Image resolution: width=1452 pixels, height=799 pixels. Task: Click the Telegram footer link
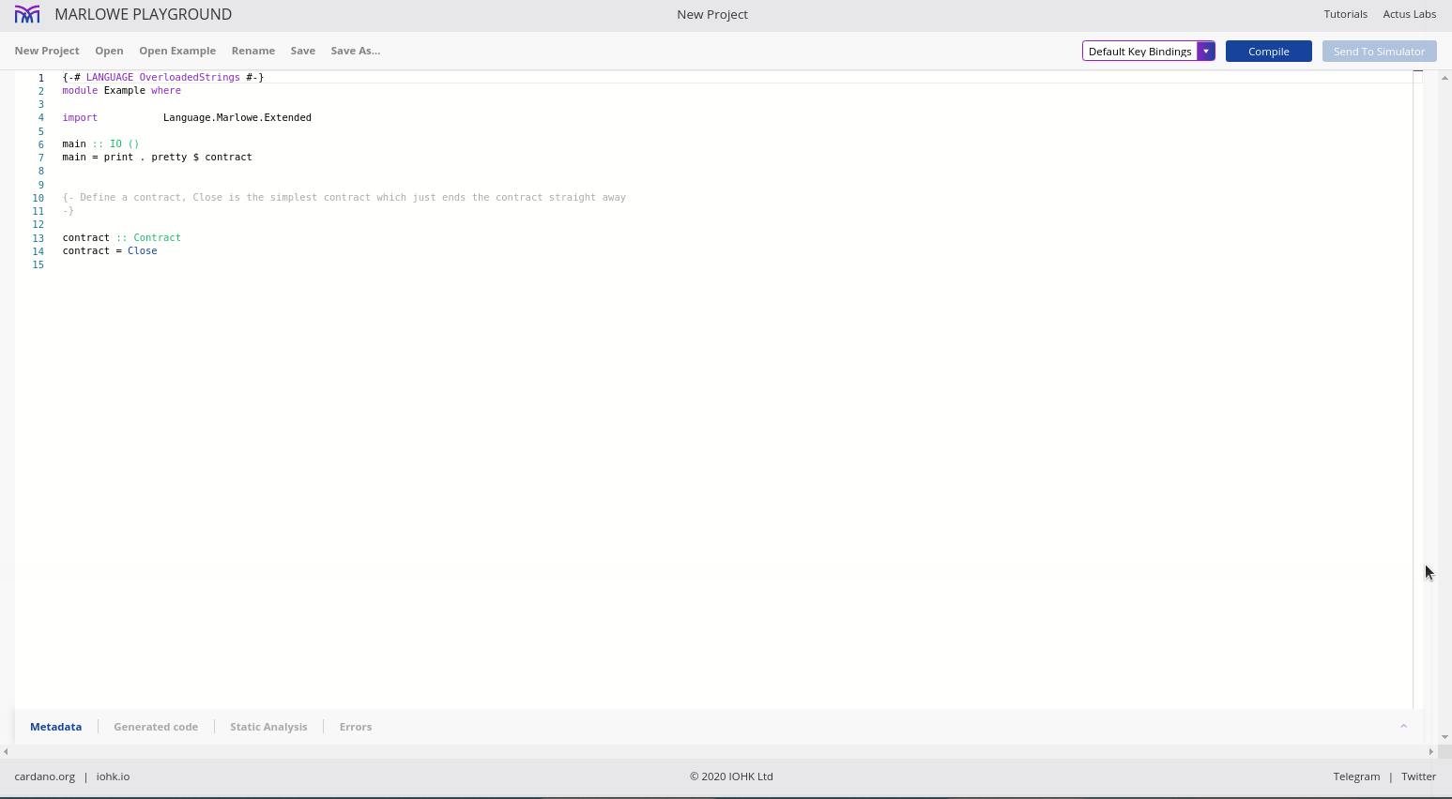(x=1356, y=776)
